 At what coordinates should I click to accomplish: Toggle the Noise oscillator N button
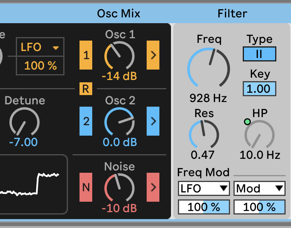click(x=86, y=187)
